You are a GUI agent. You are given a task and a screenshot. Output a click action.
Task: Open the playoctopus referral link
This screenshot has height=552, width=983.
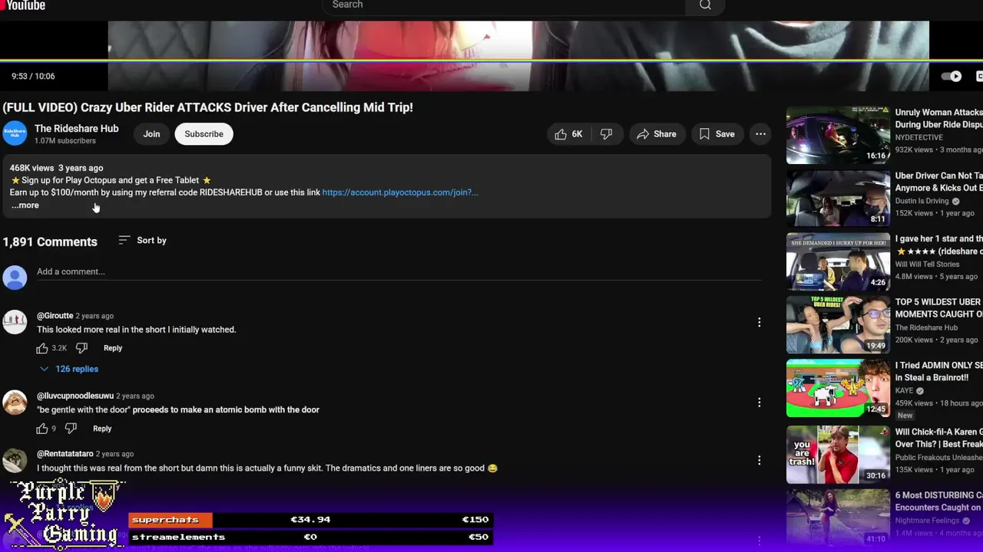point(400,192)
